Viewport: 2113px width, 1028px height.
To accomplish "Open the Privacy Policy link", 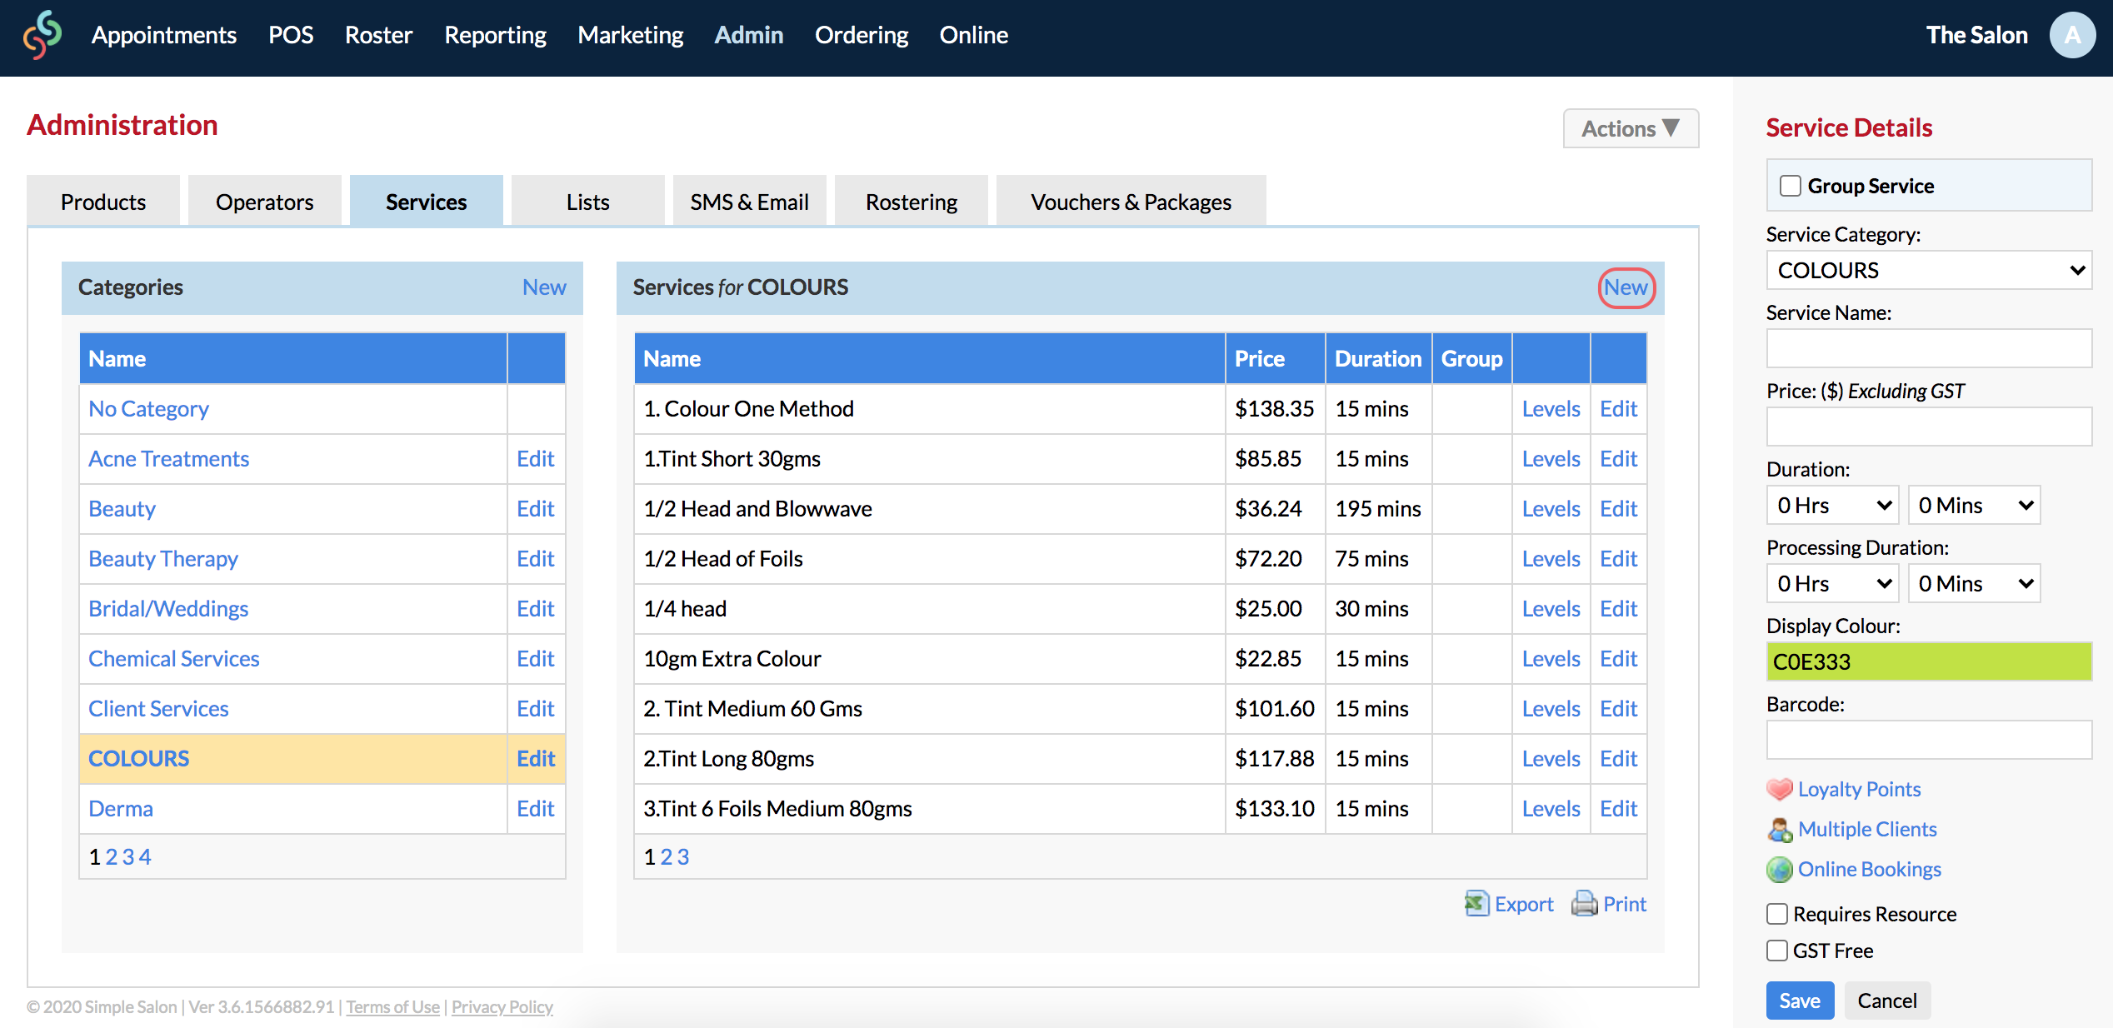I will point(502,1006).
